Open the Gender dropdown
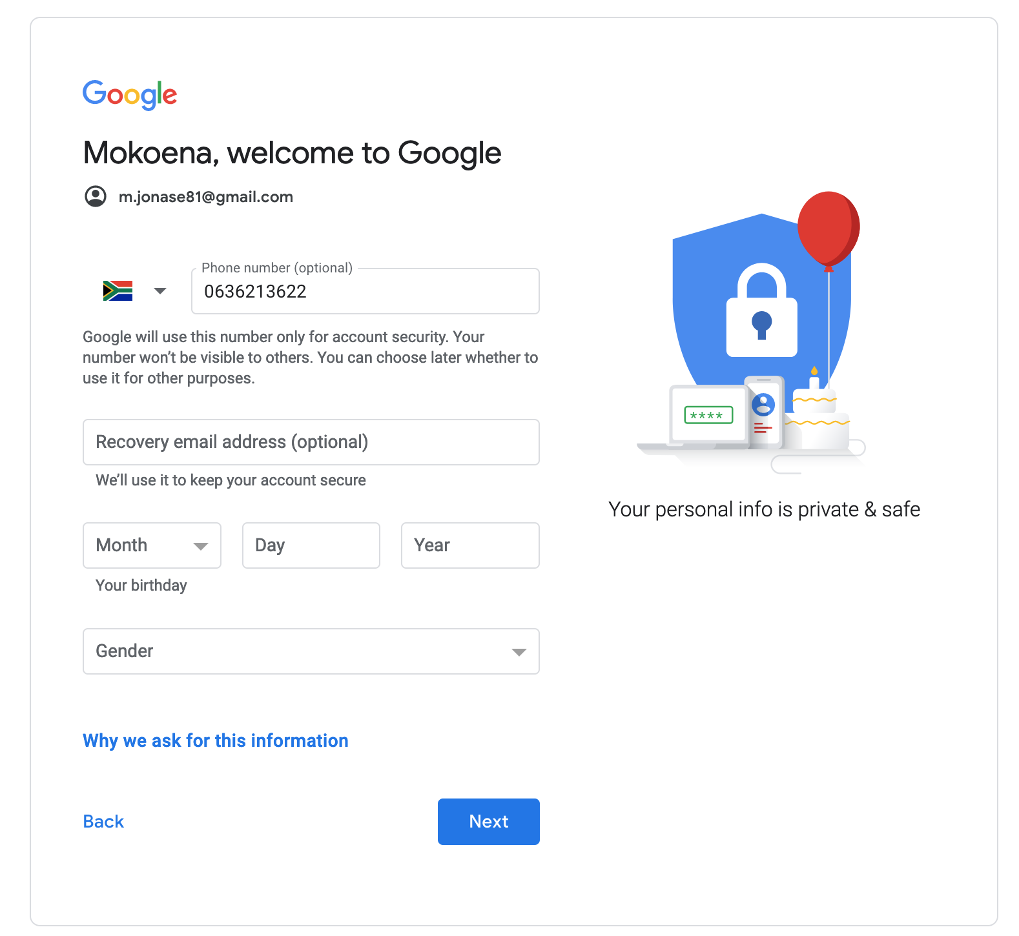This screenshot has height=936, width=1019. 311,651
